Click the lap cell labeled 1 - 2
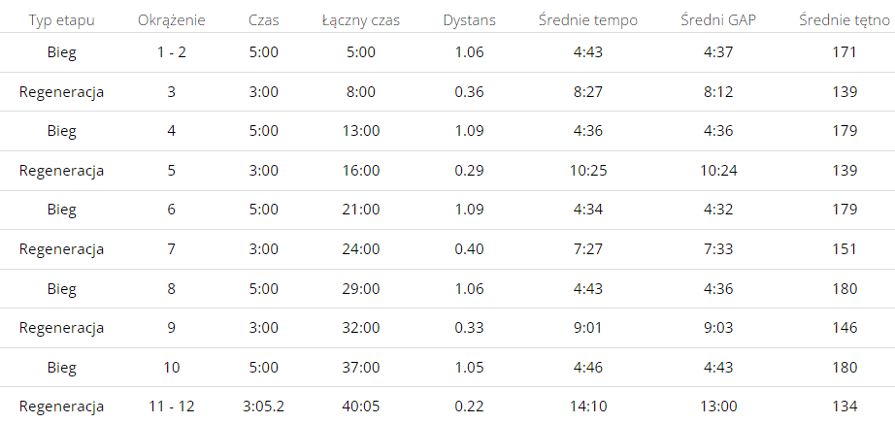Viewport: 895px width, 423px height. tap(171, 52)
